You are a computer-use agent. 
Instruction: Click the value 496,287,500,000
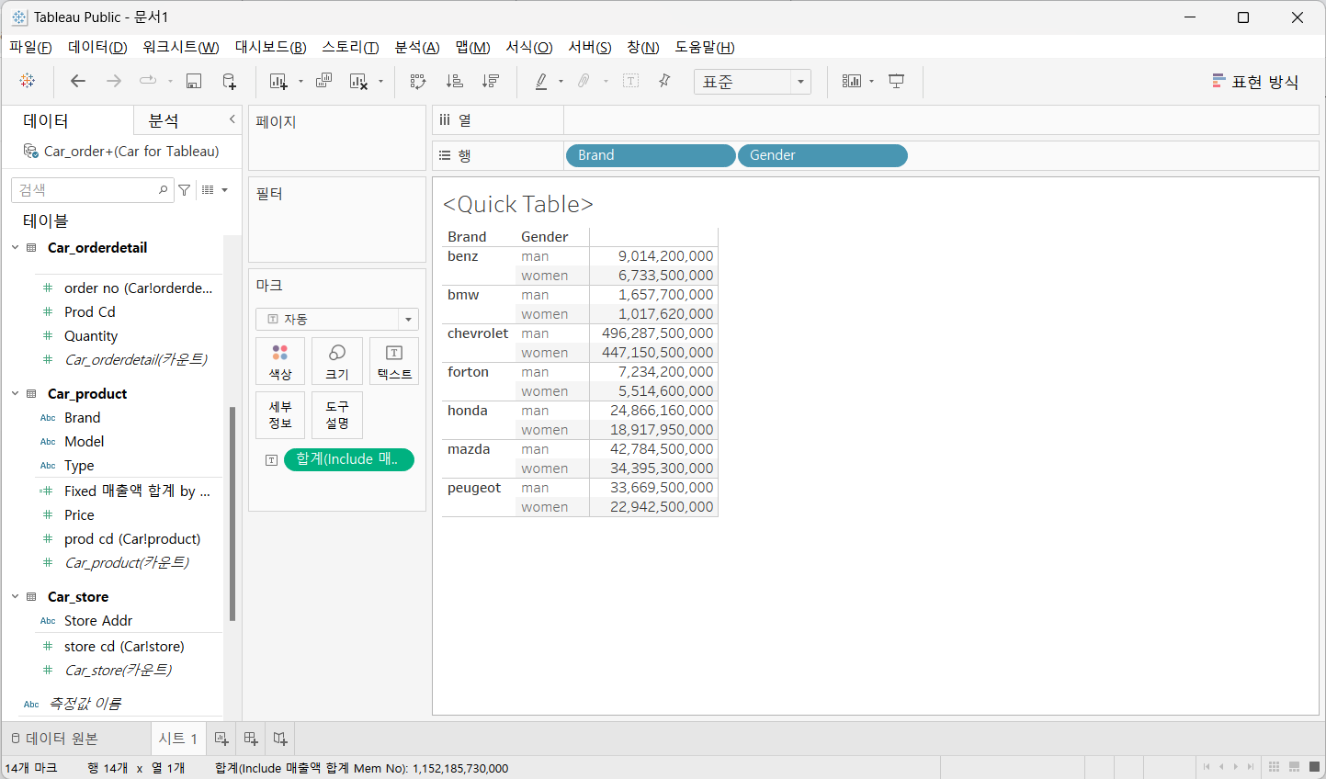pyautogui.click(x=658, y=333)
